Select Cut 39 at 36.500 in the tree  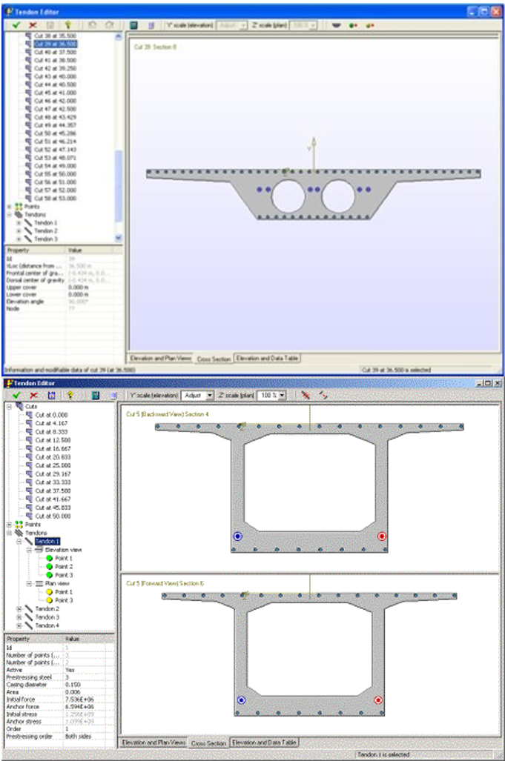[56, 44]
